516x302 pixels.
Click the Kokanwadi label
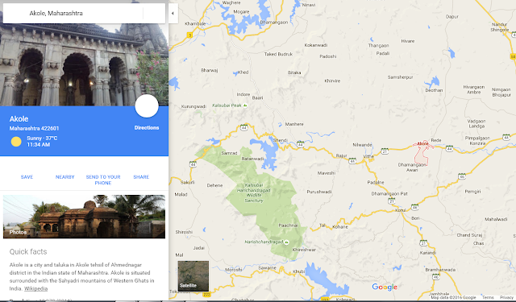click(315, 45)
